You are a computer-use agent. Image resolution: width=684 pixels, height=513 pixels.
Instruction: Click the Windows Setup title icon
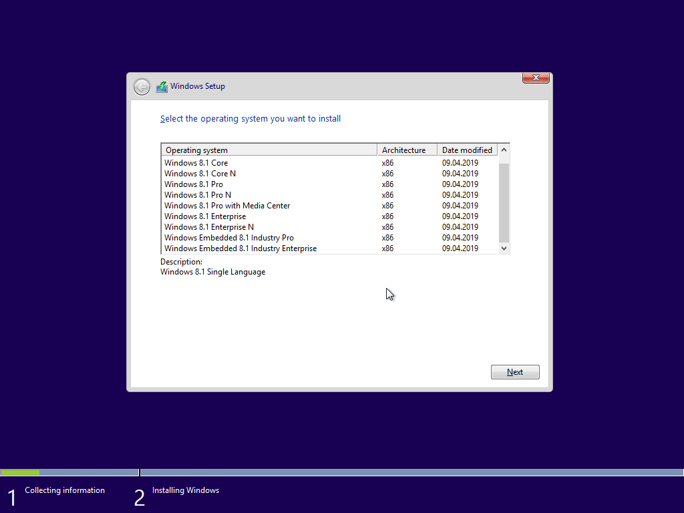click(x=162, y=87)
